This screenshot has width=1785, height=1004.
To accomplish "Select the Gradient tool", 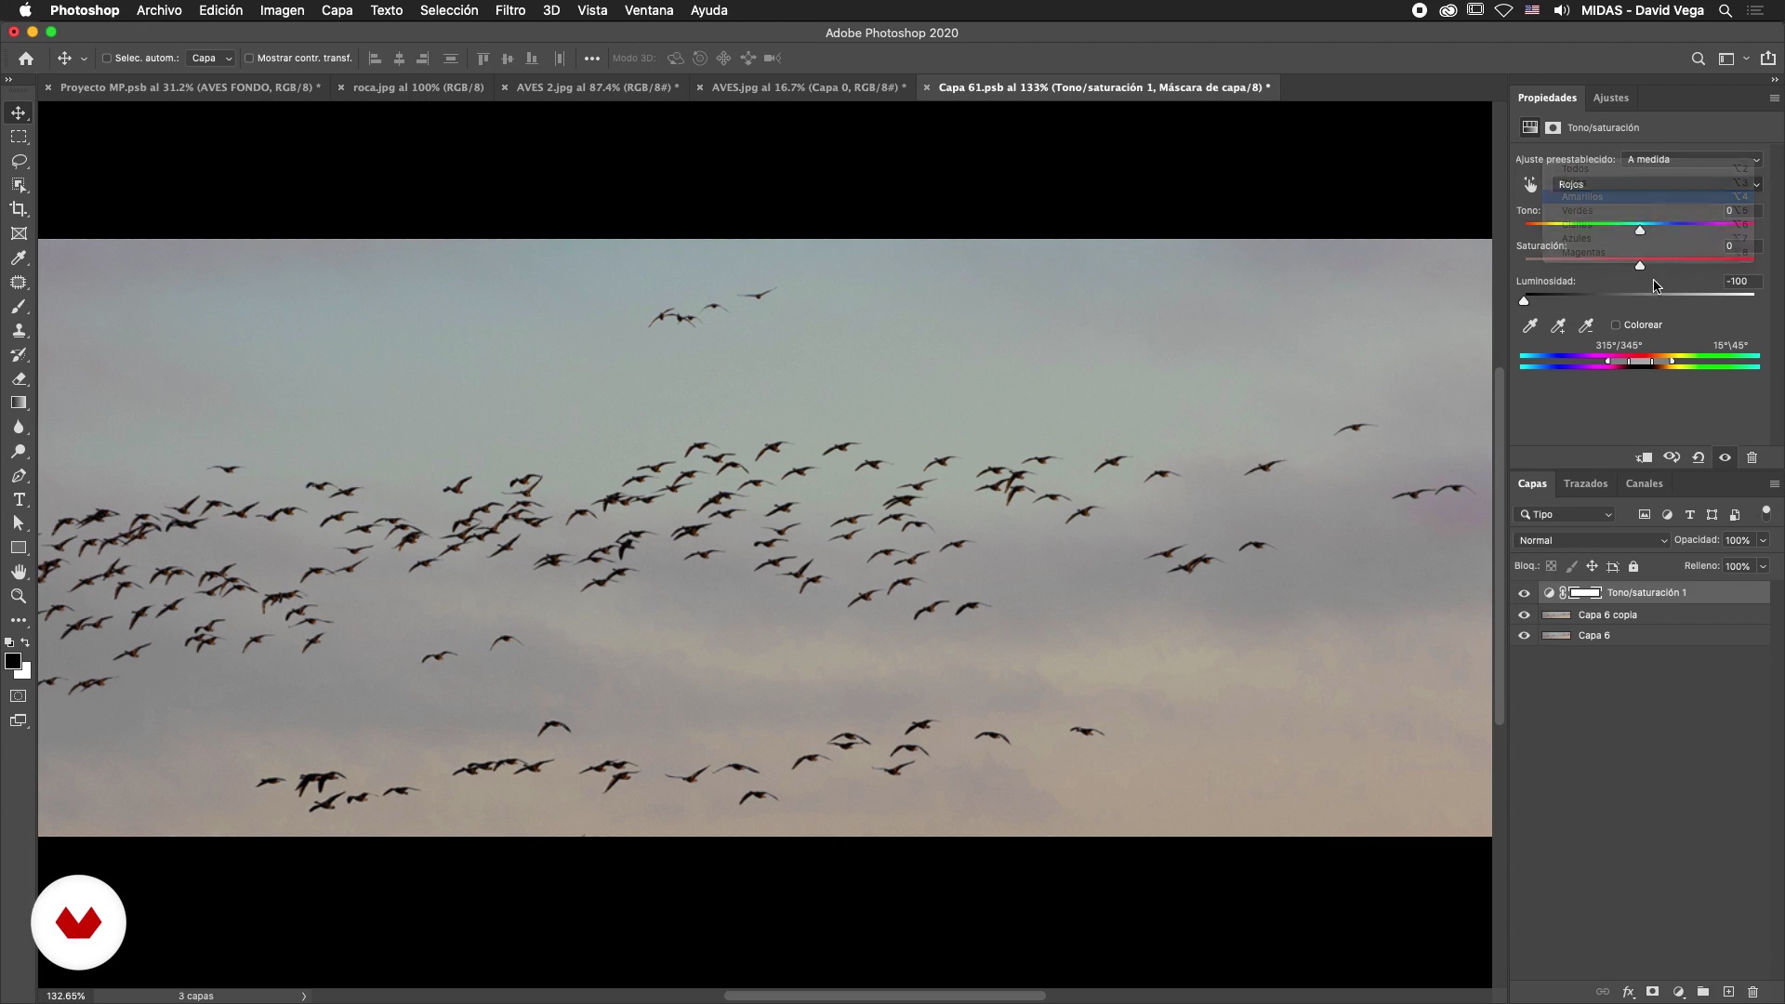I will point(19,403).
